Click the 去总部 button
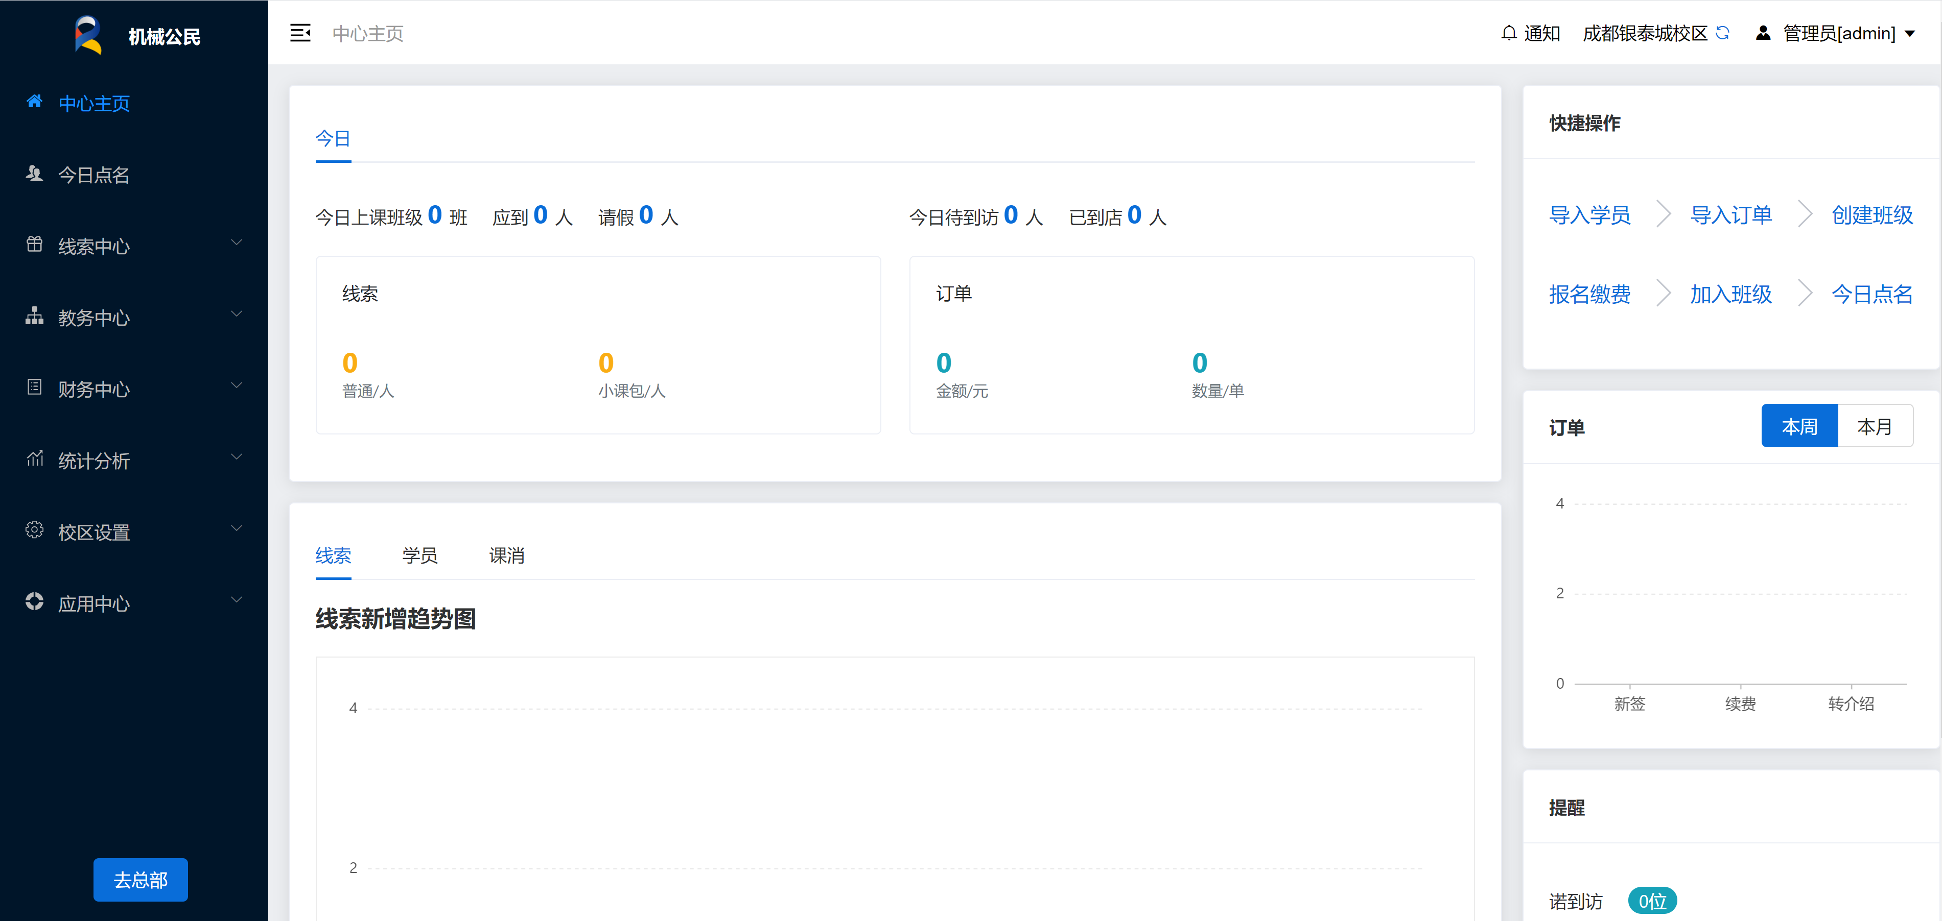Screen dimensions: 1942x921 click(x=140, y=880)
